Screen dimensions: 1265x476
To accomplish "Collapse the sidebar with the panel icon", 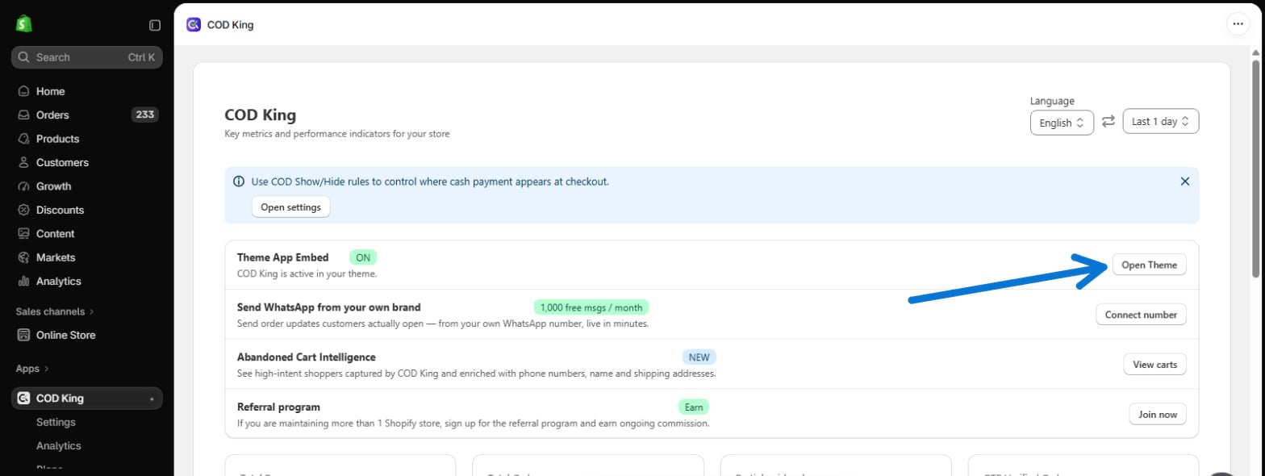I will (155, 25).
